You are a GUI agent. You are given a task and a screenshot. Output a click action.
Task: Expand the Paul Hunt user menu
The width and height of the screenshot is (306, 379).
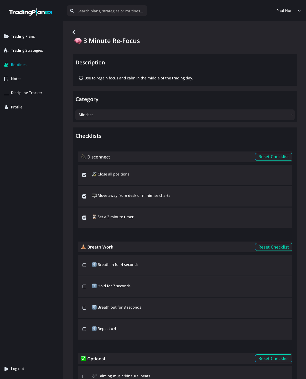(288, 11)
